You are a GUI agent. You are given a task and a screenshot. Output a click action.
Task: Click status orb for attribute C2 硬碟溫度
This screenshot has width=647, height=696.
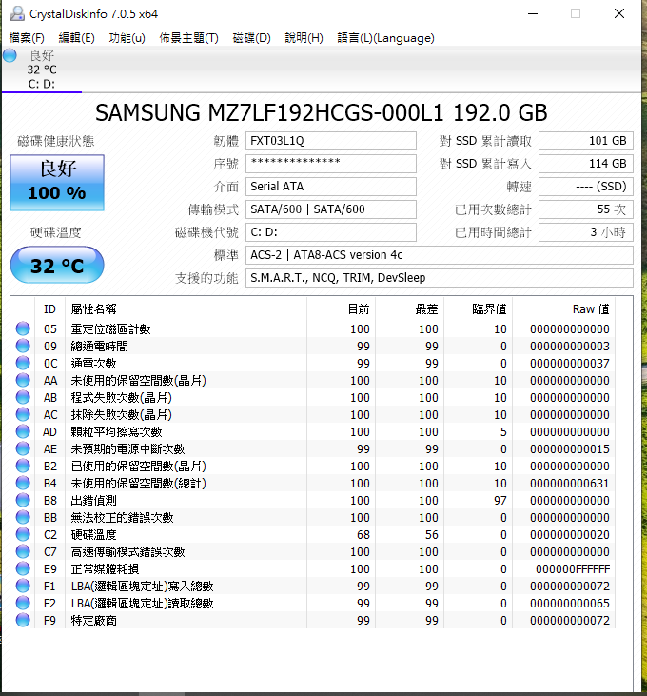(x=23, y=535)
